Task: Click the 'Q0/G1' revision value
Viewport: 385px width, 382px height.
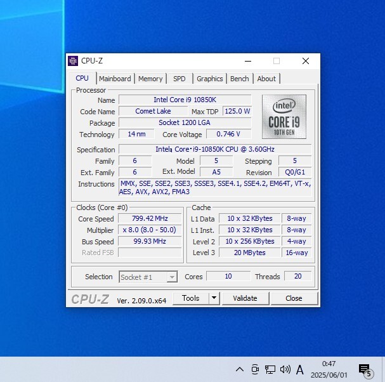Action: point(295,172)
